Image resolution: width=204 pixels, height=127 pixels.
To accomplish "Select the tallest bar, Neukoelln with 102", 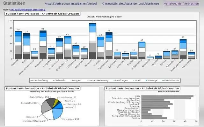I will click(x=92, y=41).
